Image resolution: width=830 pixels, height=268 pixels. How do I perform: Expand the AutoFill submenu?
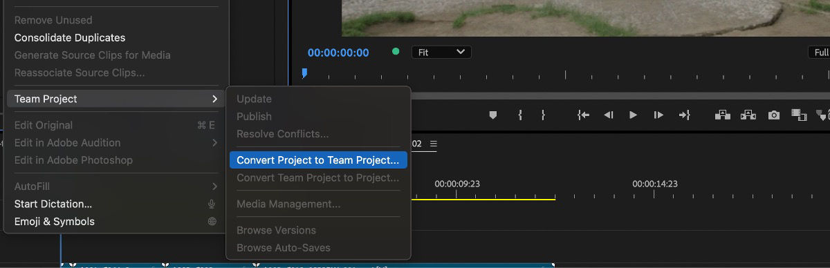116,186
